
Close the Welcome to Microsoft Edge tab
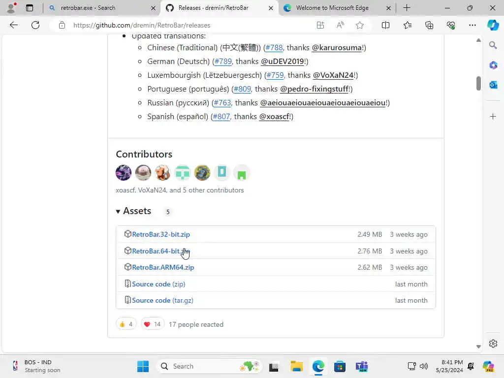(388, 8)
